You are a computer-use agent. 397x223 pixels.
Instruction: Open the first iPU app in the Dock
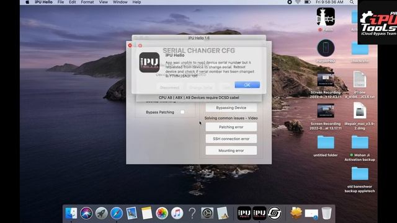pos(244,213)
